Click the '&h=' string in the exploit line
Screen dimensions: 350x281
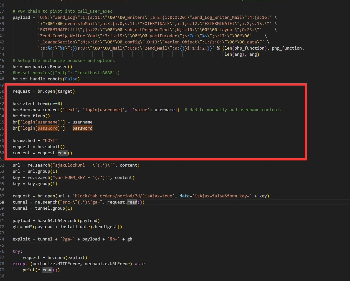pos(113,239)
